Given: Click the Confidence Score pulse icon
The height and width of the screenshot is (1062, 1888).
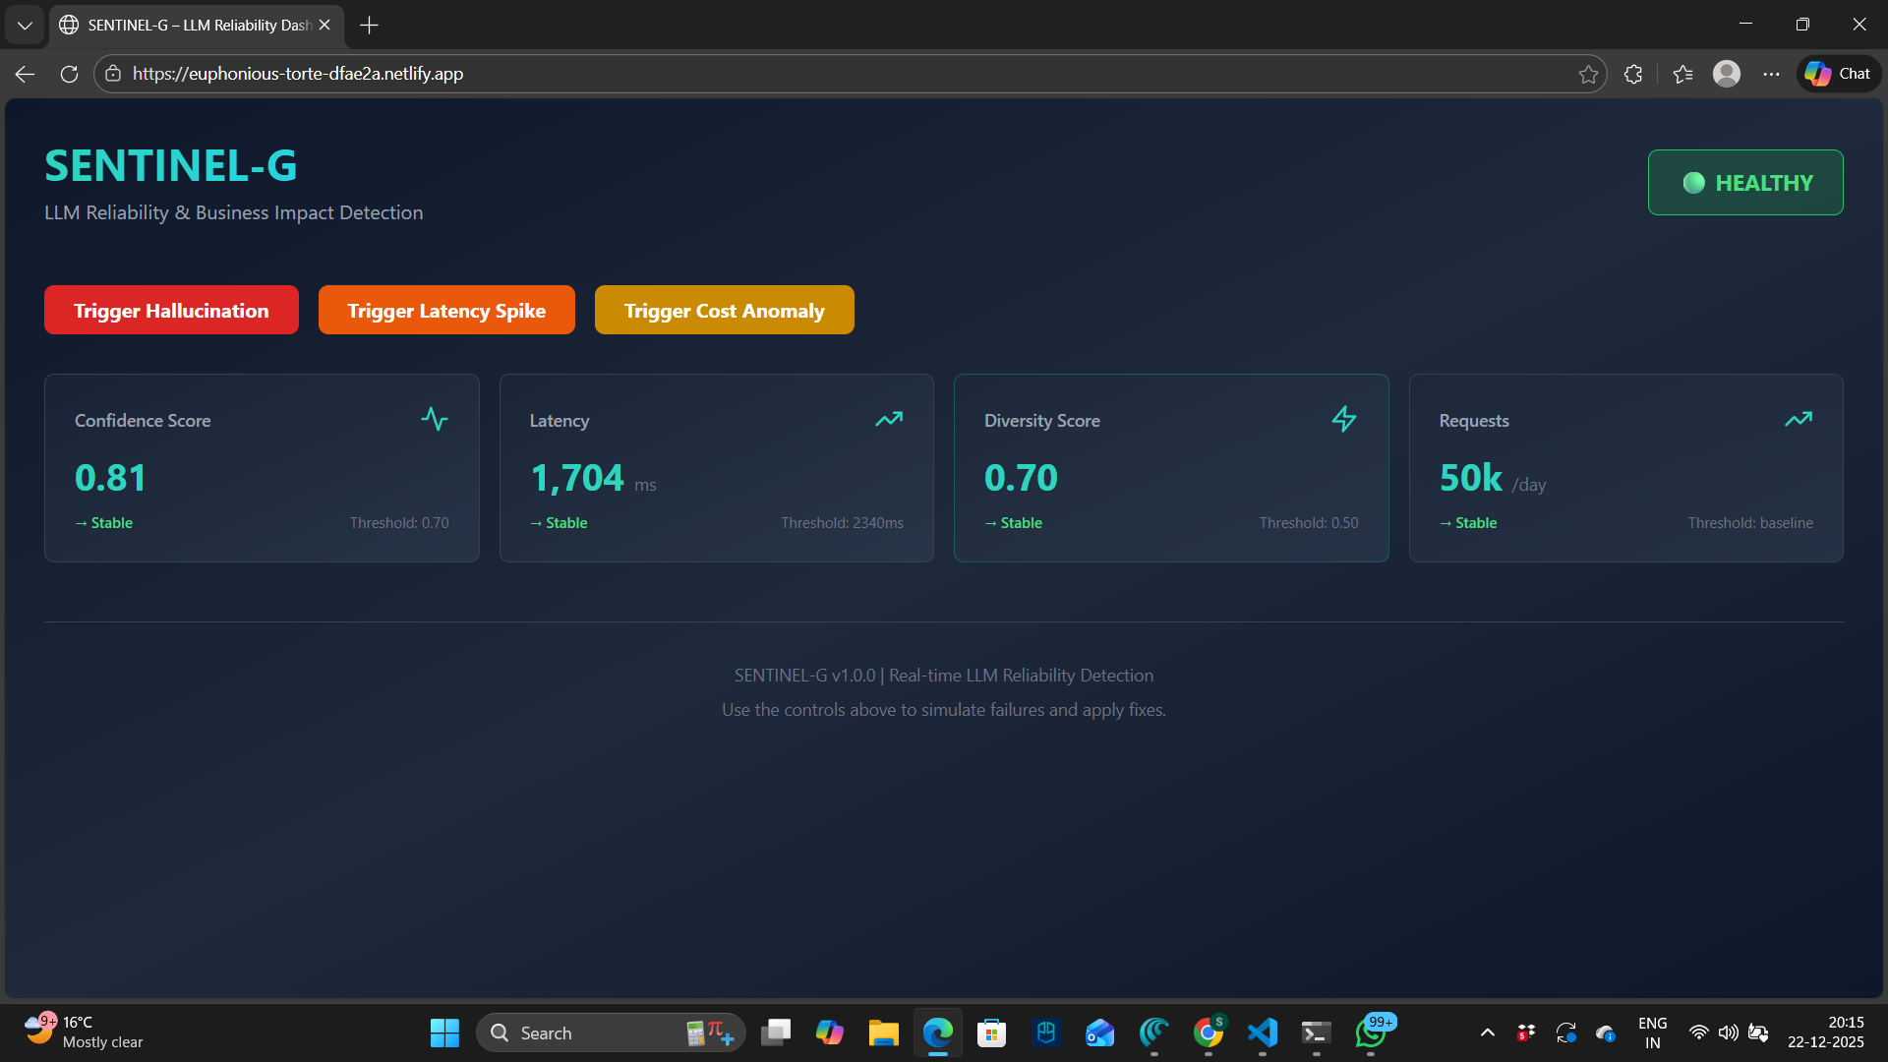Looking at the screenshot, I should coord(434,420).
